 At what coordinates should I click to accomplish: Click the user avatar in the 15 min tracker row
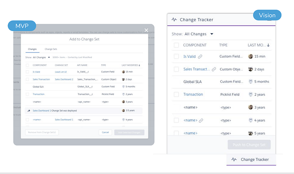click(251, 56)
